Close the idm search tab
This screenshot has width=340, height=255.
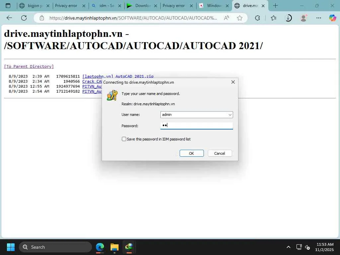click(120, 6)
